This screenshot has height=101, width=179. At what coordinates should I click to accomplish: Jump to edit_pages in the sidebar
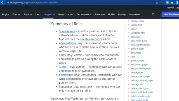[x=136, y=53]
